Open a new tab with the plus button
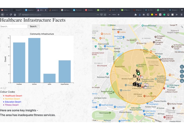Image resolution: width=184 pixels, height=130 pixels. 182,10
